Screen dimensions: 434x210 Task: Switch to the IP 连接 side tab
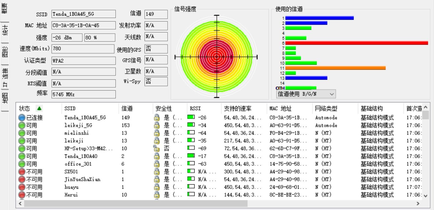click(4, 77)
